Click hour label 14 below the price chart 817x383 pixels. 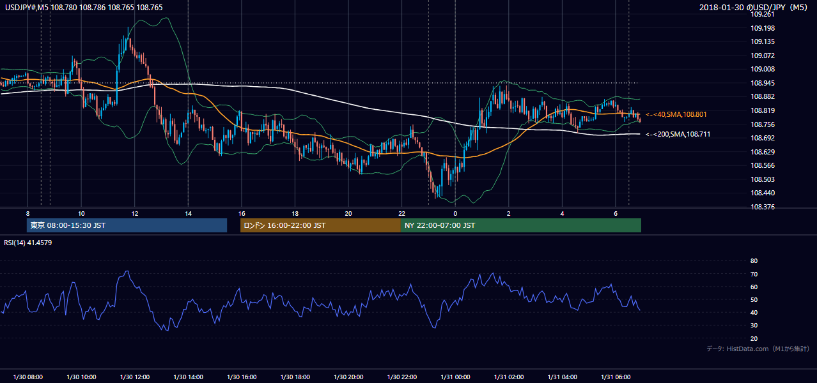(x=188, y=213)
